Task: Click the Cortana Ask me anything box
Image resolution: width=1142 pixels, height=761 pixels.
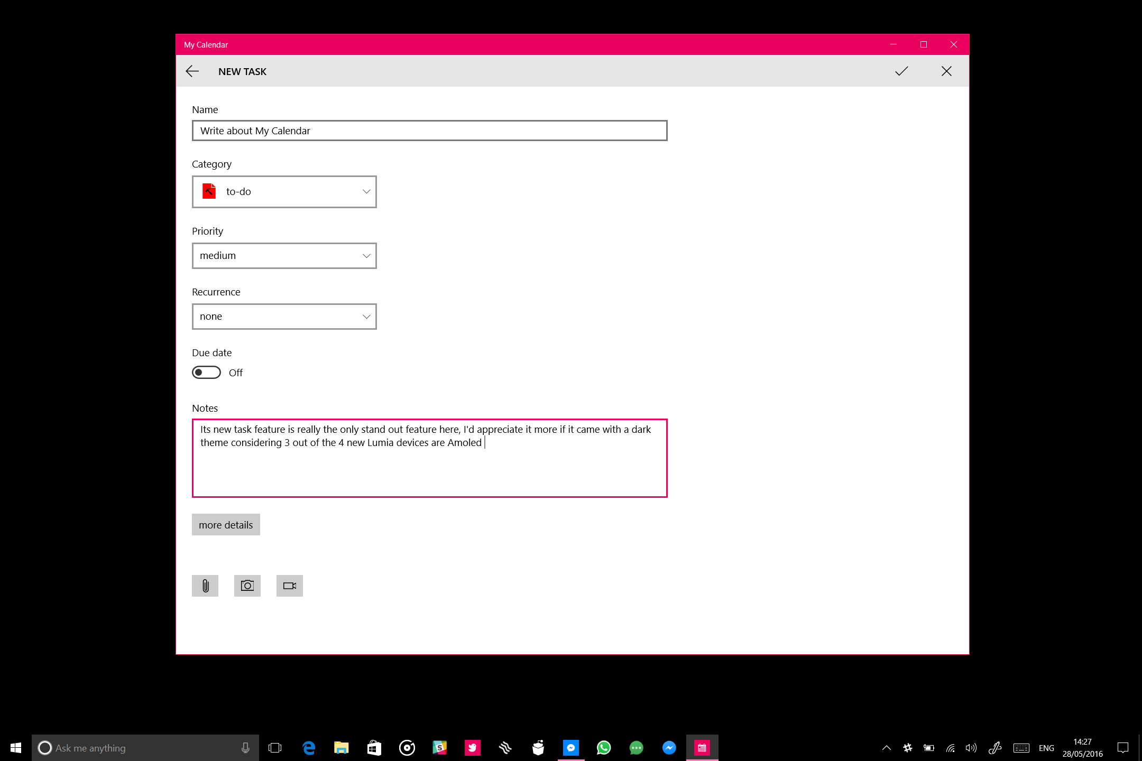Action: coord(145,748)
